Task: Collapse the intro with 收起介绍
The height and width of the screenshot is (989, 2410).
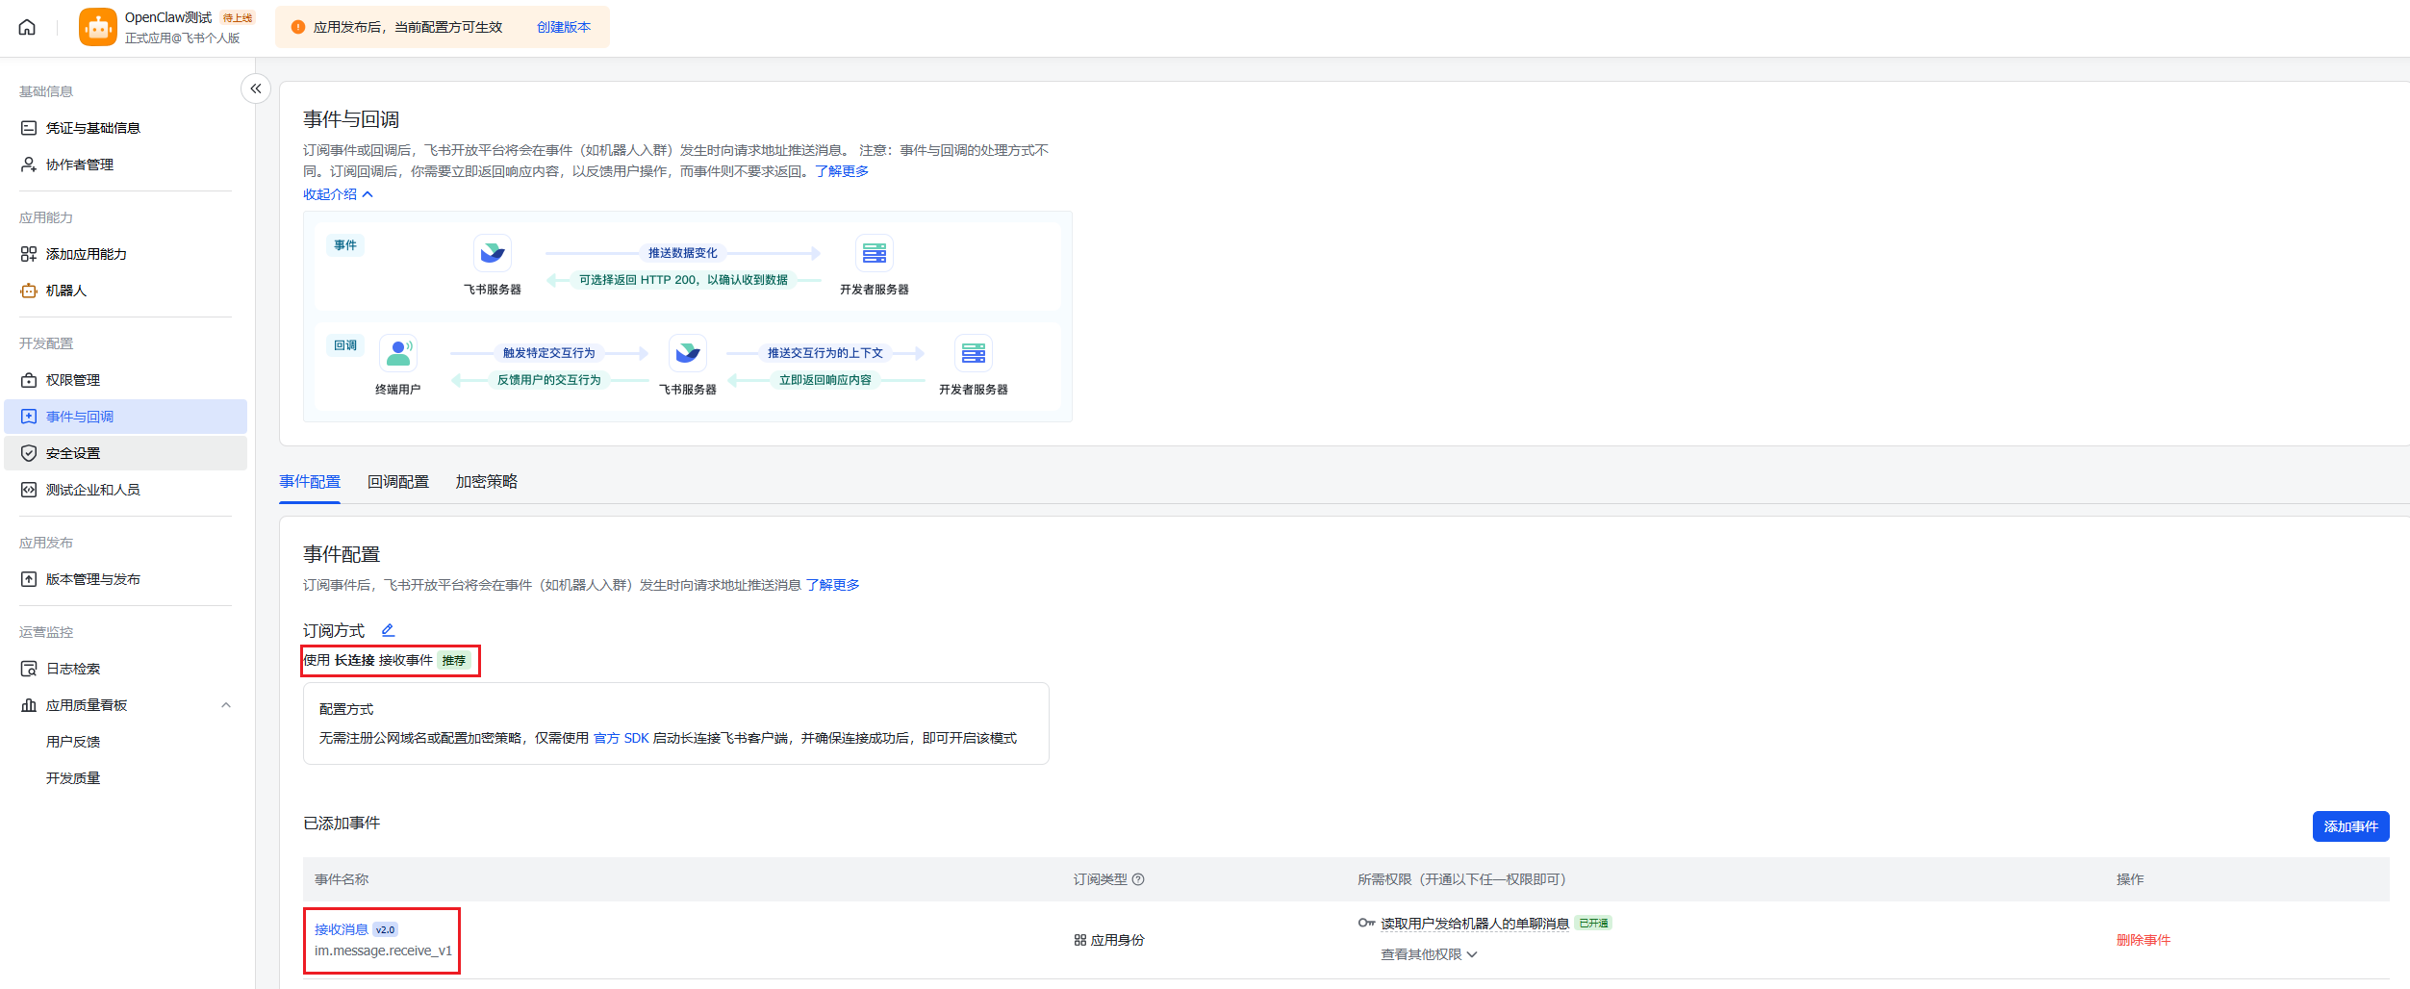Action: tap(338, 194)
